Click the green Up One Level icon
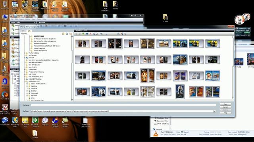 pos(83,34)
